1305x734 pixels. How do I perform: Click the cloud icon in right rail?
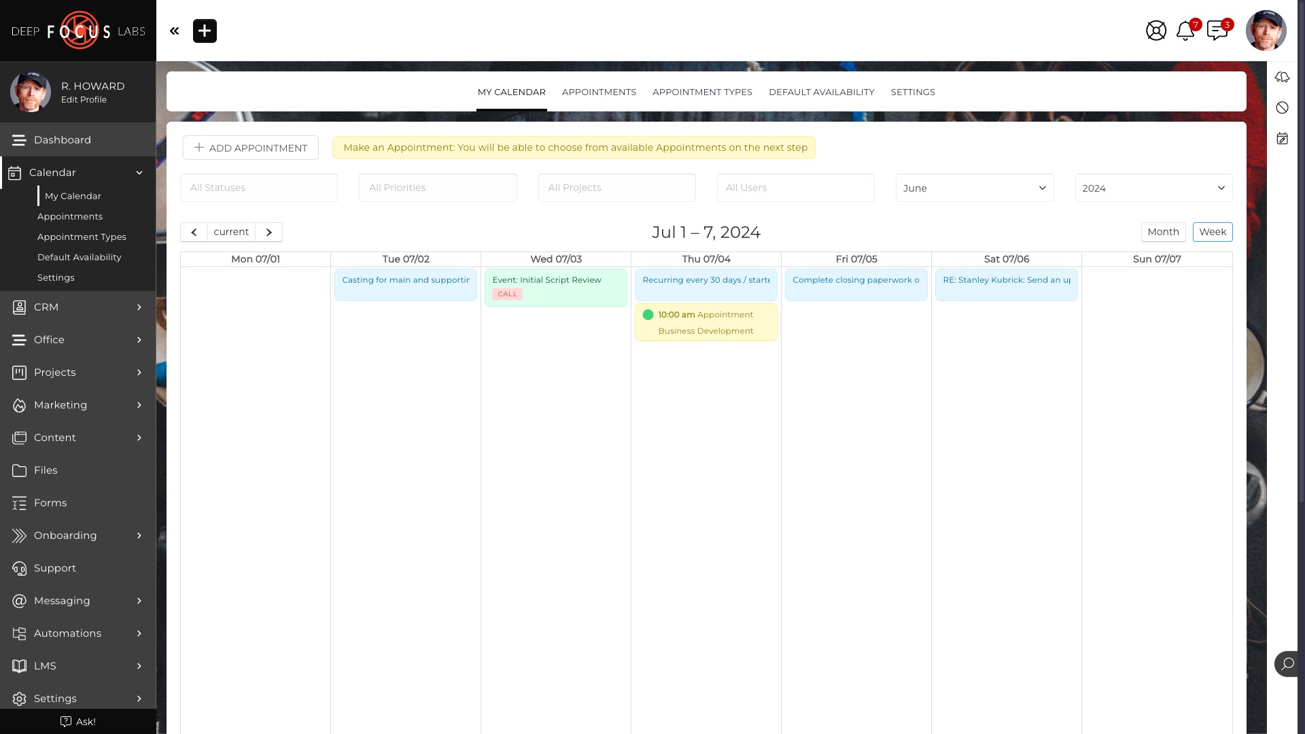pyautogui.click(x=1282, y=77)
